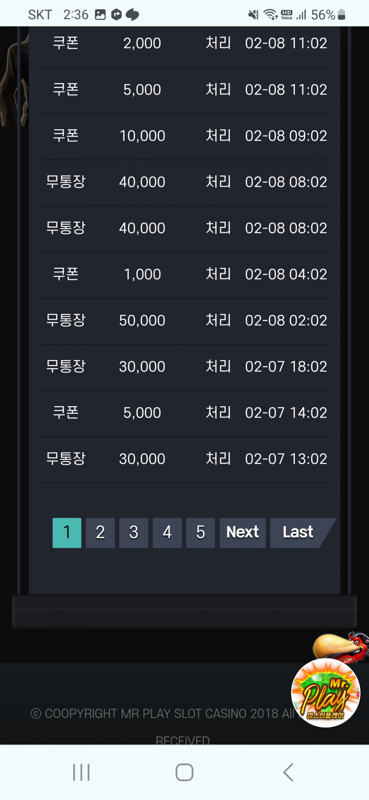Tap the Wi-Fi signal status icon

270,15
